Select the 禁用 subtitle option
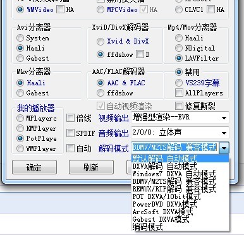Image resolution: width=244 pixels, height=235 pixels. pos(179,72)
